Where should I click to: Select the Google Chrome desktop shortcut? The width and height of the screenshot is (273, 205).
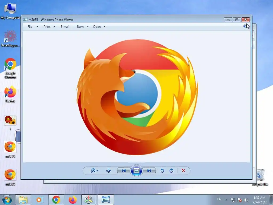[x=10, y=68]
